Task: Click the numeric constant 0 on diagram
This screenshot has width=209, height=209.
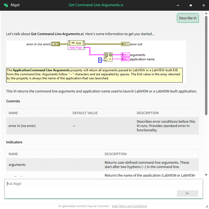Action: 100,60
